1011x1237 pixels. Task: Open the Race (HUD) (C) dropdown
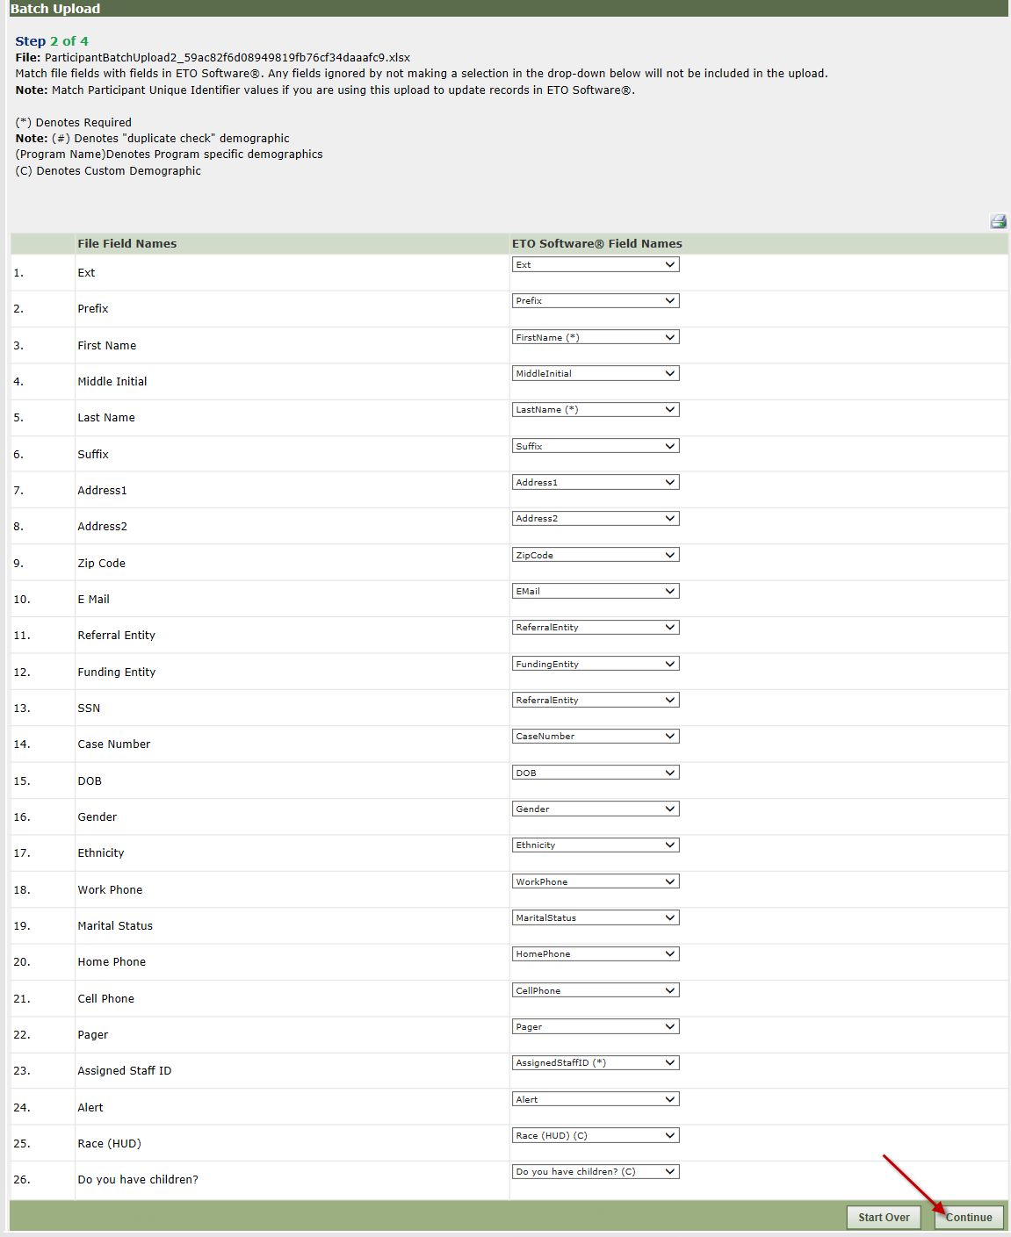596,1135
